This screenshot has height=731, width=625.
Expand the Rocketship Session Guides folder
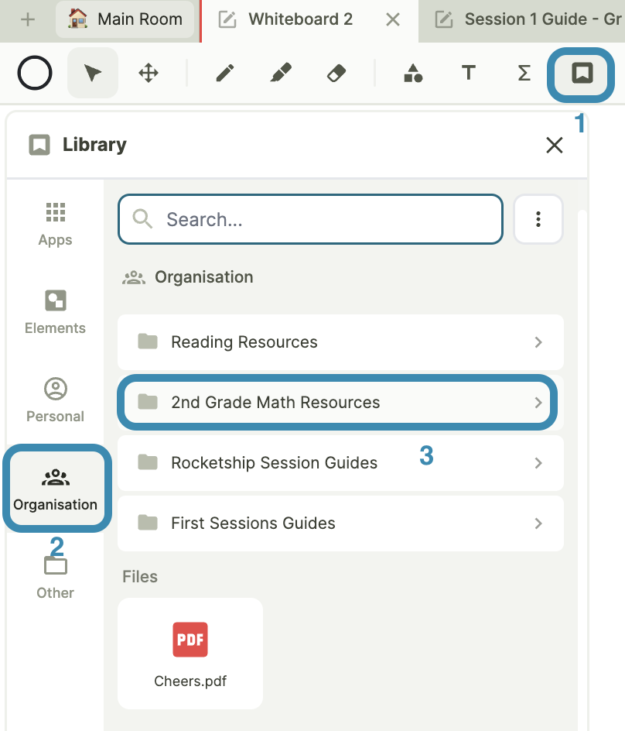(340, 462)
